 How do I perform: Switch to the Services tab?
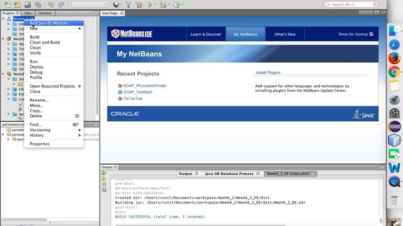(45, 13)
